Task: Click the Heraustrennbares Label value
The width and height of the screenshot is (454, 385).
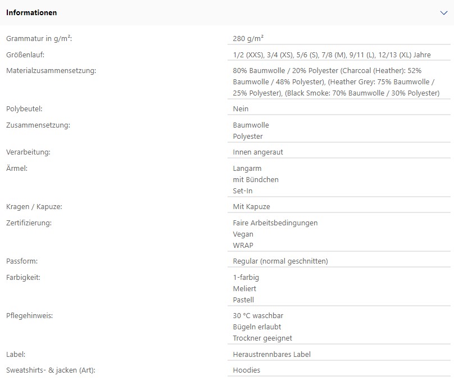Action: 271,354
